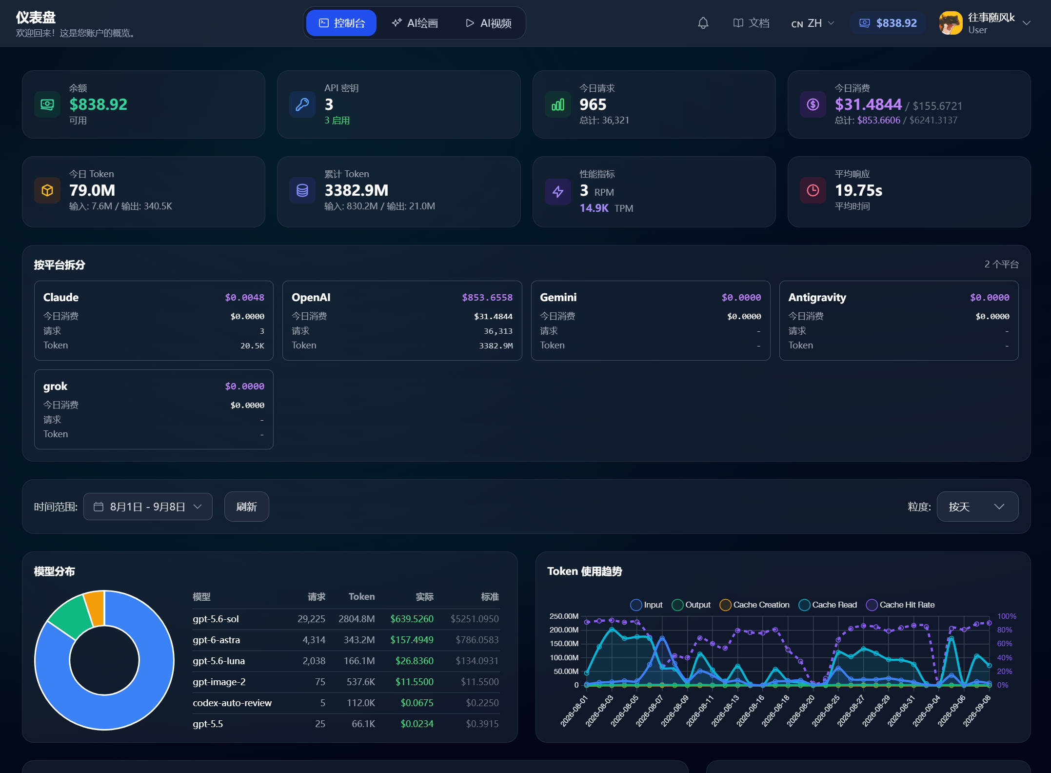Toggle the Cache Read legend series

[x=828, y=605]
